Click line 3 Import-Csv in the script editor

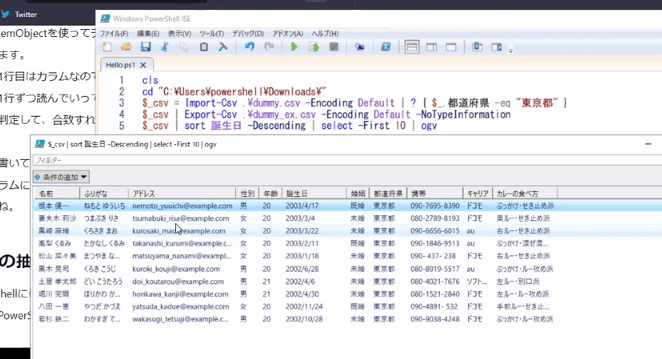point(211,103)
